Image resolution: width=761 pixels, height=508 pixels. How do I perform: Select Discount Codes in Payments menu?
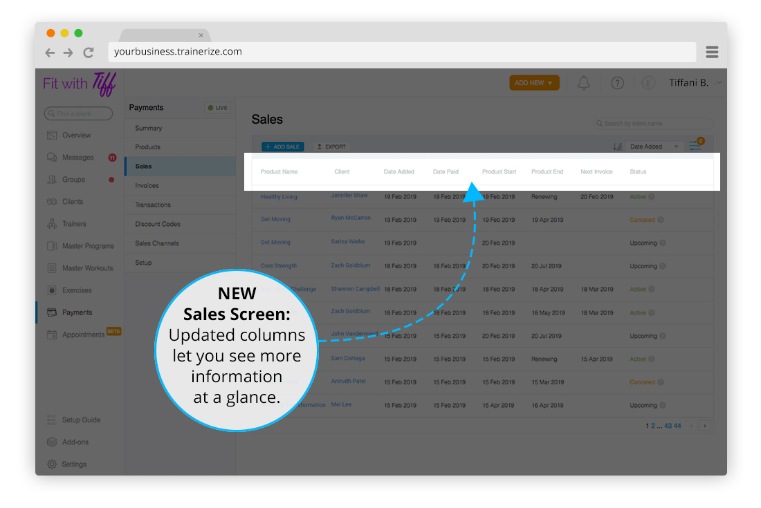tap(158, 224)
